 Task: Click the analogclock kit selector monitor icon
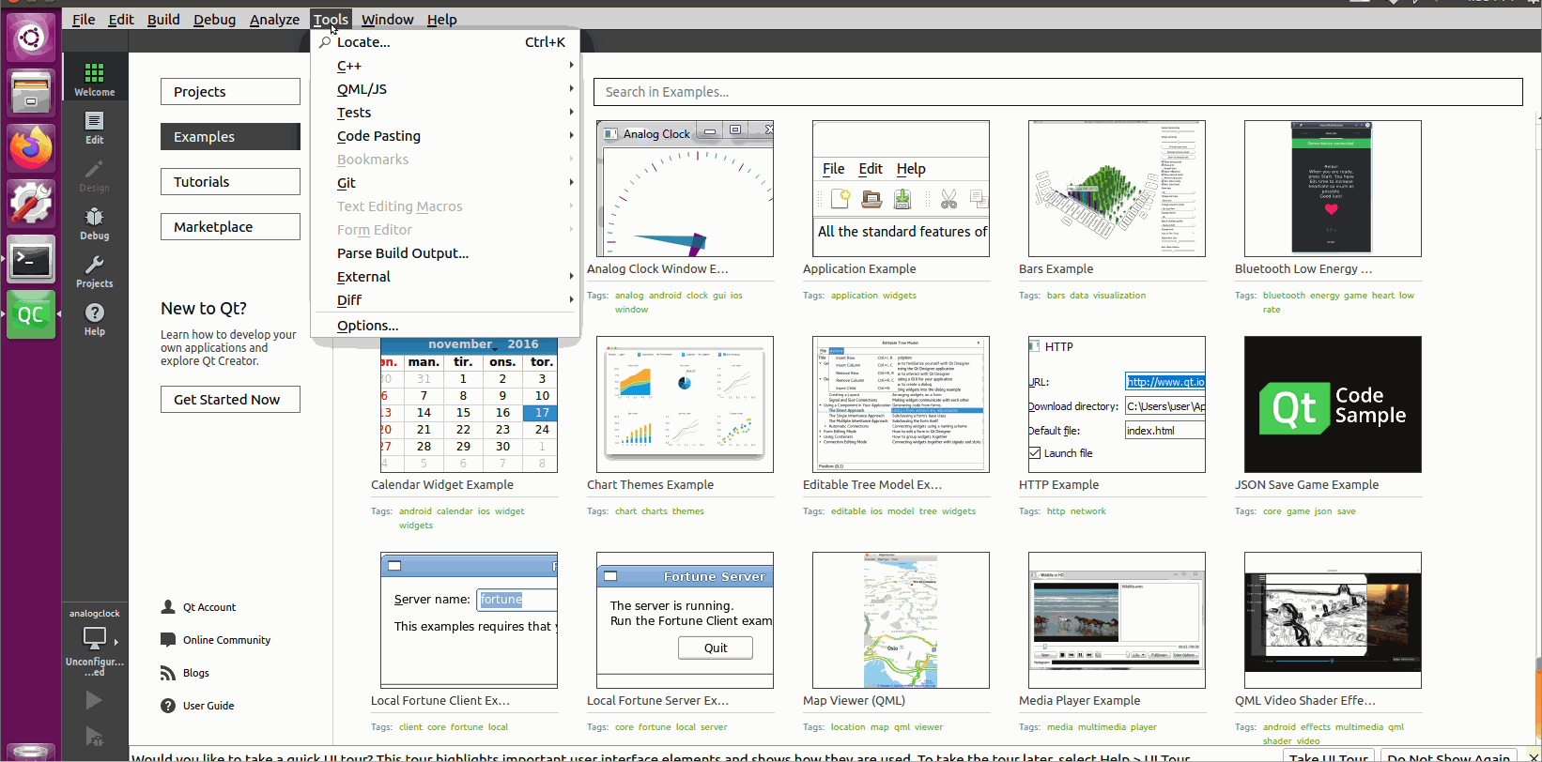[x=94, y=638]
